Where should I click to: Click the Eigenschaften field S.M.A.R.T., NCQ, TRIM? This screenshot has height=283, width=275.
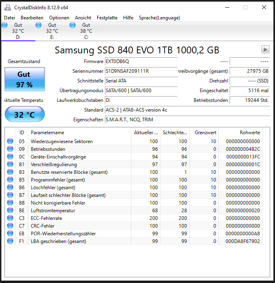(x=187, y=120)
